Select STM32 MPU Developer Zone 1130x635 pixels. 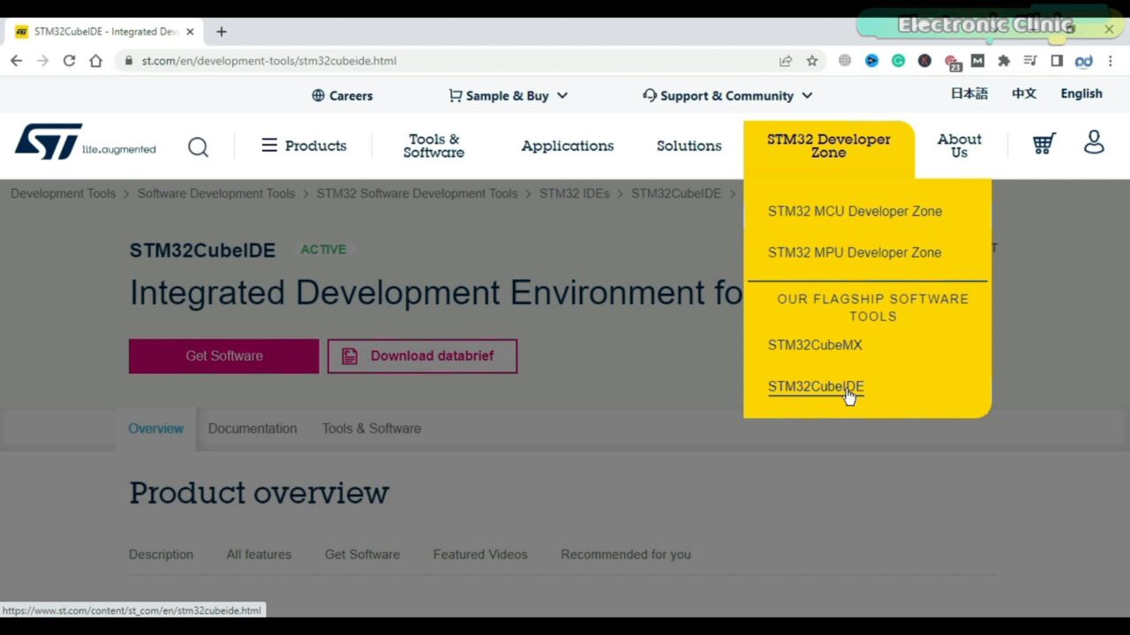pyautogui.click(x=855, y=252)
